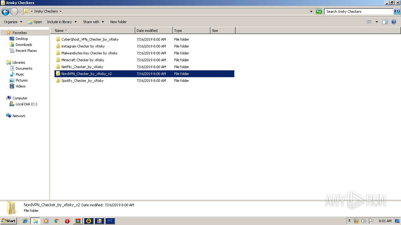Viewport: 401px width, 225px height.
Task: Click the Windows Explorer taskbar icon
Action: click(x=35, y=221)
